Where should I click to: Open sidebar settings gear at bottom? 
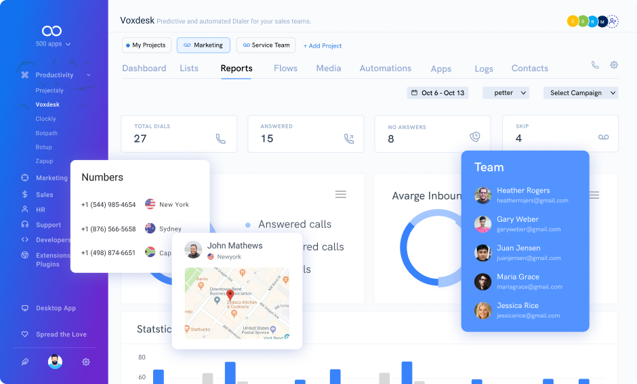tap(86, 362)
